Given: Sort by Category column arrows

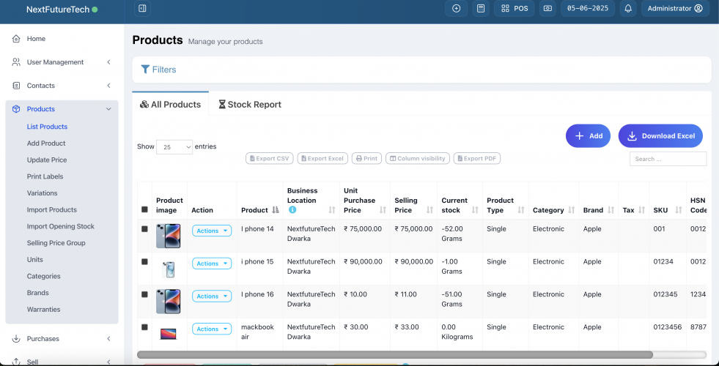Looking at the screenshot, I should point(572,210).
